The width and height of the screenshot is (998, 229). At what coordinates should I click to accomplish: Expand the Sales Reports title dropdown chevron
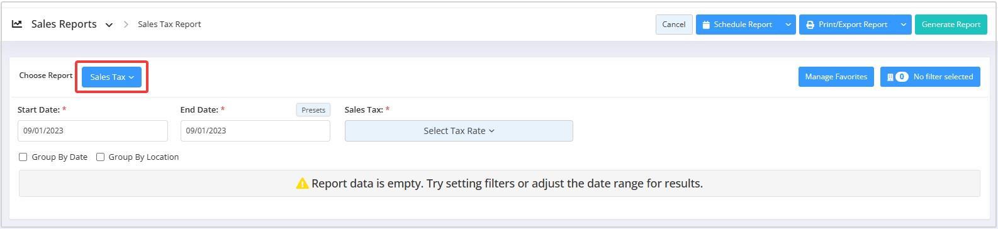click(109, 25)
